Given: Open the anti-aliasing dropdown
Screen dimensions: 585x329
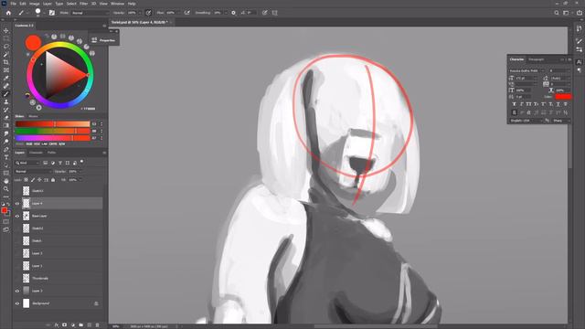Looking at the screenshot, I should coord(561,121).
